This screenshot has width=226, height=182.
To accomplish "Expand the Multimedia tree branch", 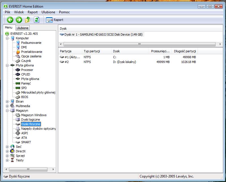I will 7,106.
